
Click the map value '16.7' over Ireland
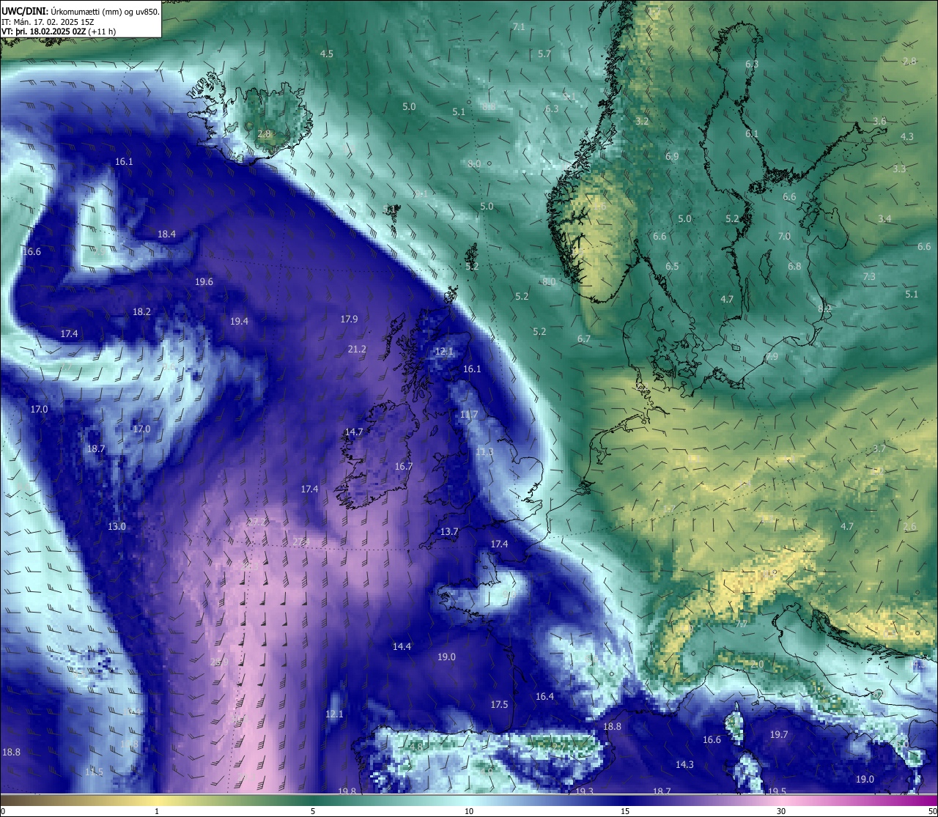[403, 467]
